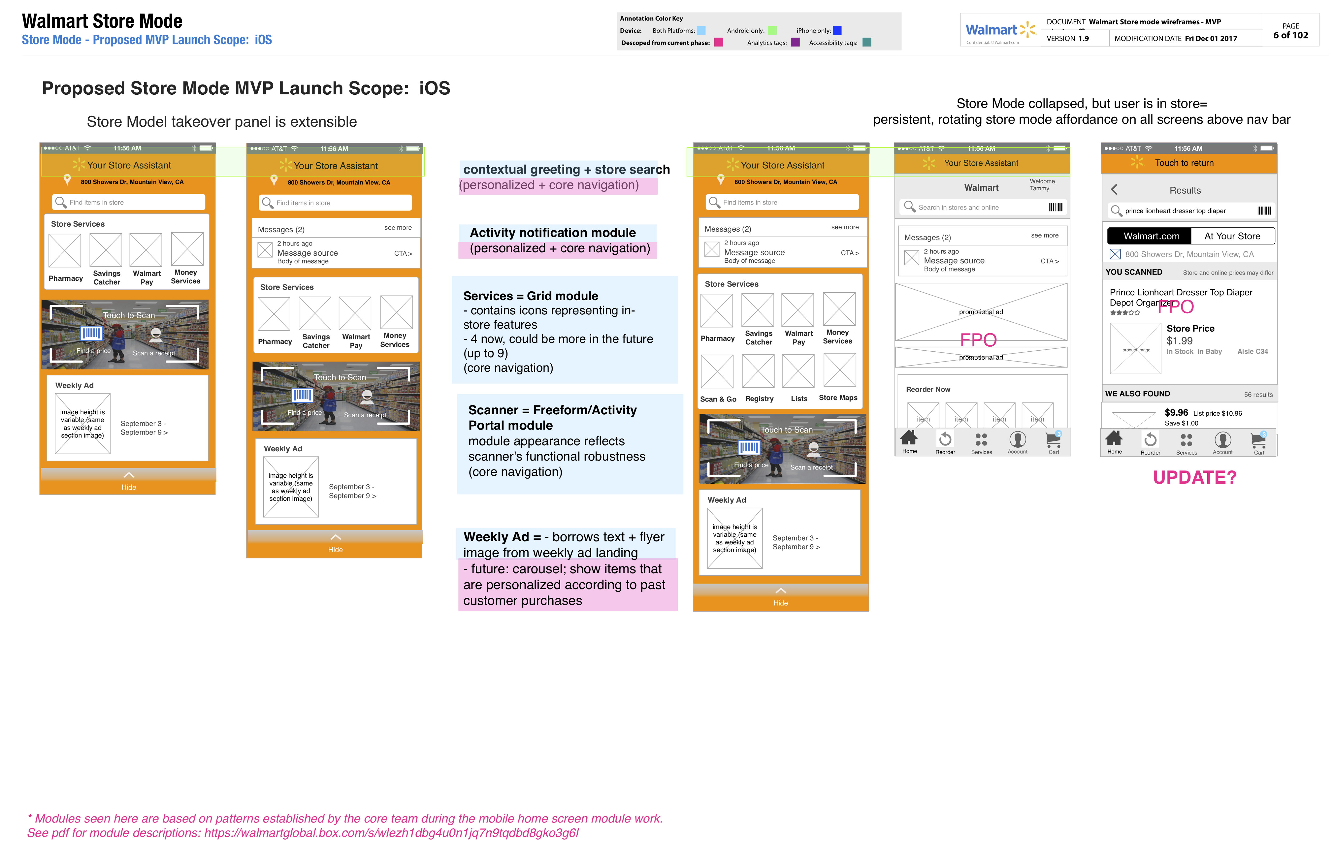Tap the back chevron on the Results screen
Viewport: 1334px width, 867px height.
click(x=1114, y=190)
